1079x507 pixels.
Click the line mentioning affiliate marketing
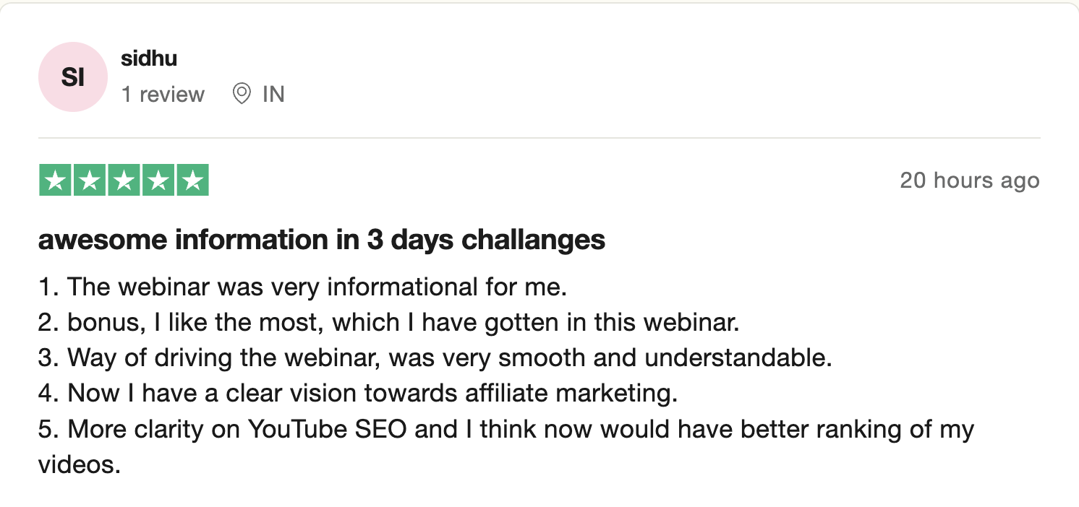coord(357,394)
